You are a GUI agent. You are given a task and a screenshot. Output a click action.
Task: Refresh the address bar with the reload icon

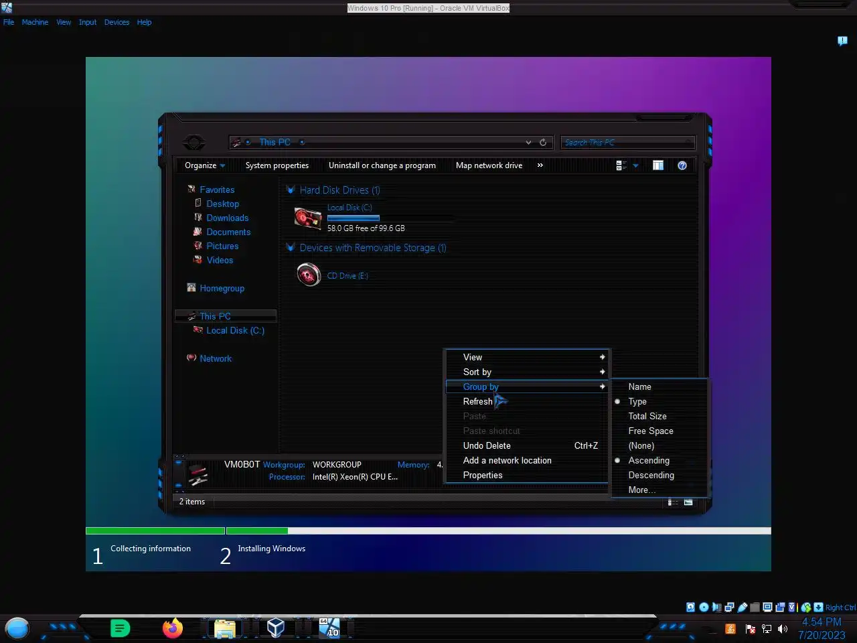point(543,142)
